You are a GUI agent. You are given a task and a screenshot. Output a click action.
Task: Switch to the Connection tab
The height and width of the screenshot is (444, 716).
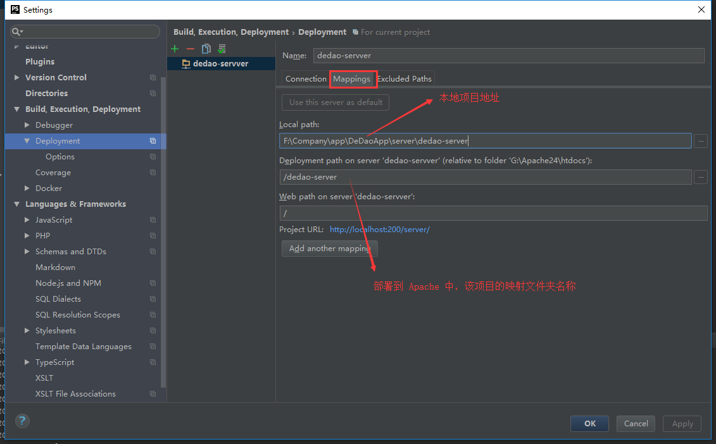pos(306,79)
